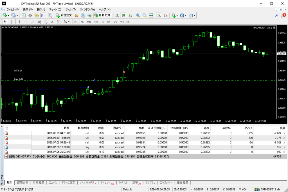Launch MetaEditor yellow book icon
Viewport: 288px width, 192px height.
(x=76, y=15)
